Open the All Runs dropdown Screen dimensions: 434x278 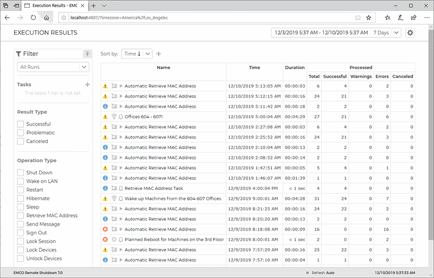[53, 67]
